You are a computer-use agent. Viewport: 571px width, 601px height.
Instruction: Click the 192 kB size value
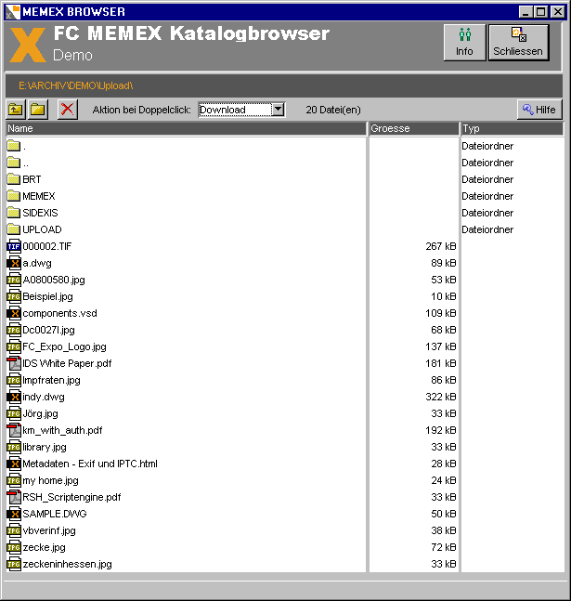pos(441,430)
